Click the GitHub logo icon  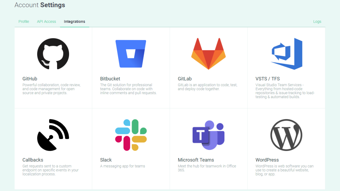click(53, 54)
